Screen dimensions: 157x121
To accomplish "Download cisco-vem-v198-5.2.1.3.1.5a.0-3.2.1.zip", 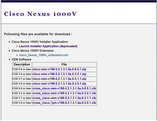I will (59, 74).
